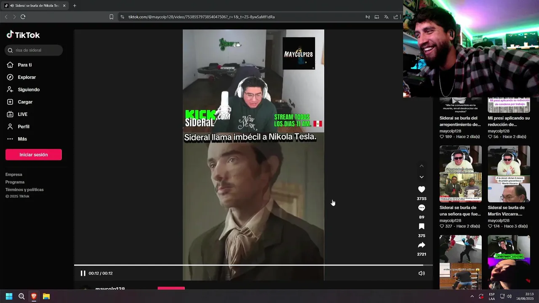Screen dimensions: 539x303
Task: Click the TikTok logo in sidebar
Action: point(23,35)
